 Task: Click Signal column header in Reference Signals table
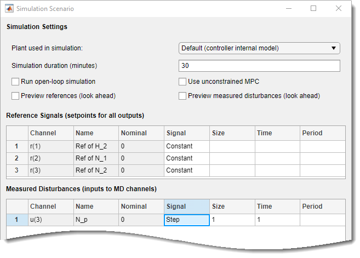pyautogui.click(x=187, y=133)
